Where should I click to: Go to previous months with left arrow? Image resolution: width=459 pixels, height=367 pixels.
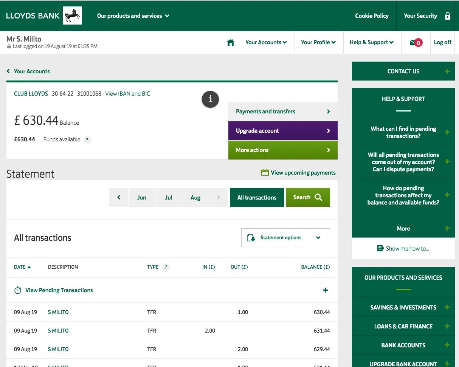[119, 197]
